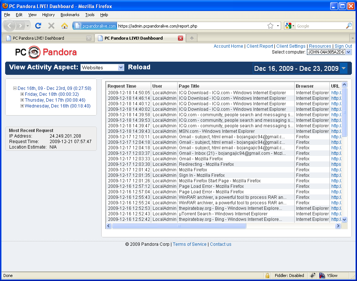Click Sign Out link

pyautogui.click(x=343, y=46)
